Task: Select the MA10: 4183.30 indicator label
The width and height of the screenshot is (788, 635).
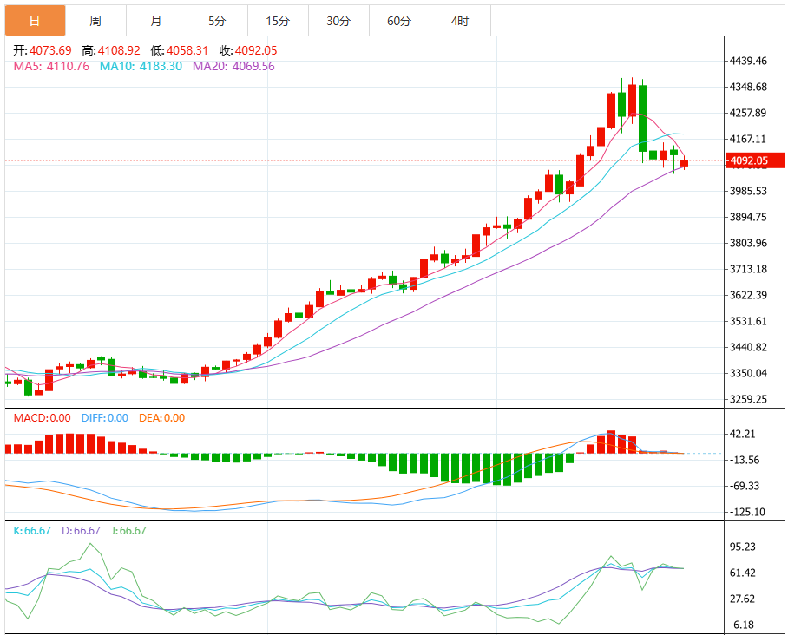Action: [x=141, y=66]
